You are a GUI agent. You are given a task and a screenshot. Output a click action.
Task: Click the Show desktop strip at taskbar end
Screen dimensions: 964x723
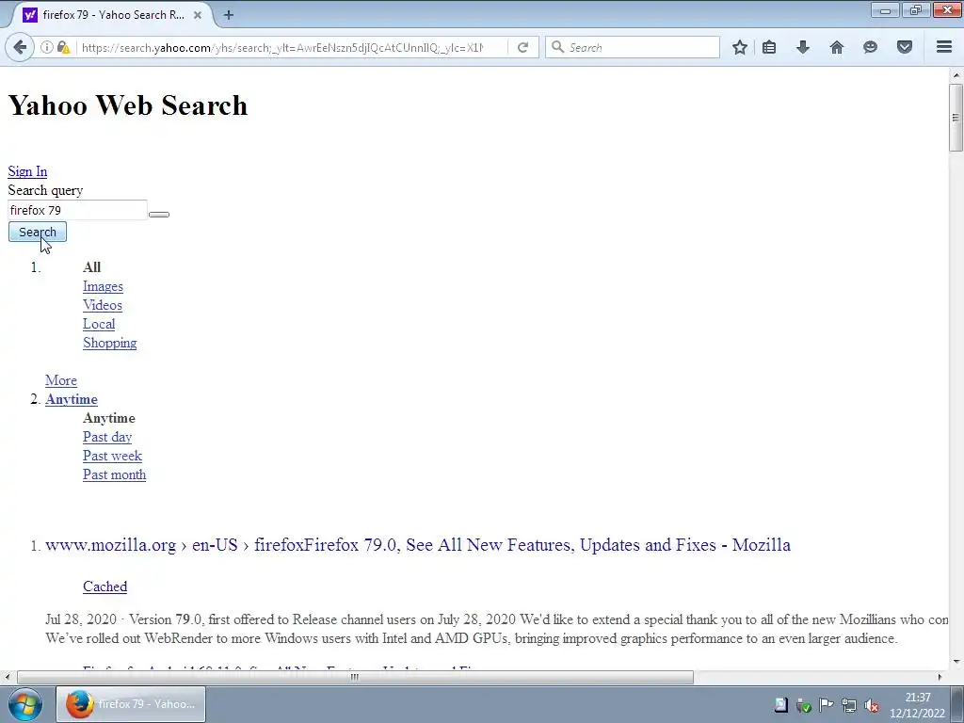(x=957, y=704)
